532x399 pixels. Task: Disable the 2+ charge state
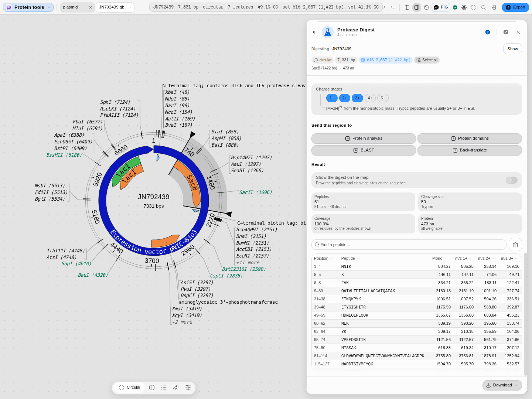[345, 98]
